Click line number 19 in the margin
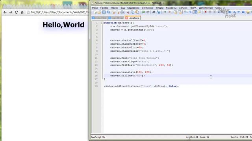Image resolution: width=252 pixels, height=141 pixels. click(96, 86)
